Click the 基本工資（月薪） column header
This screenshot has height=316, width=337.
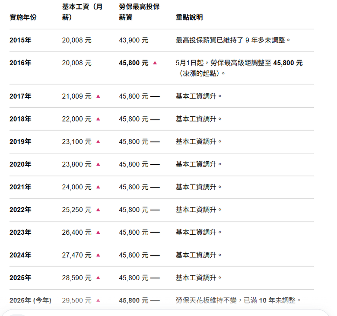82,12
